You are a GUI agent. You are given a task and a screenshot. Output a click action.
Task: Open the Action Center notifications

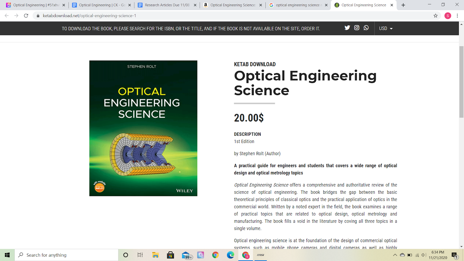pyautogui.click(x=454, y=255)
